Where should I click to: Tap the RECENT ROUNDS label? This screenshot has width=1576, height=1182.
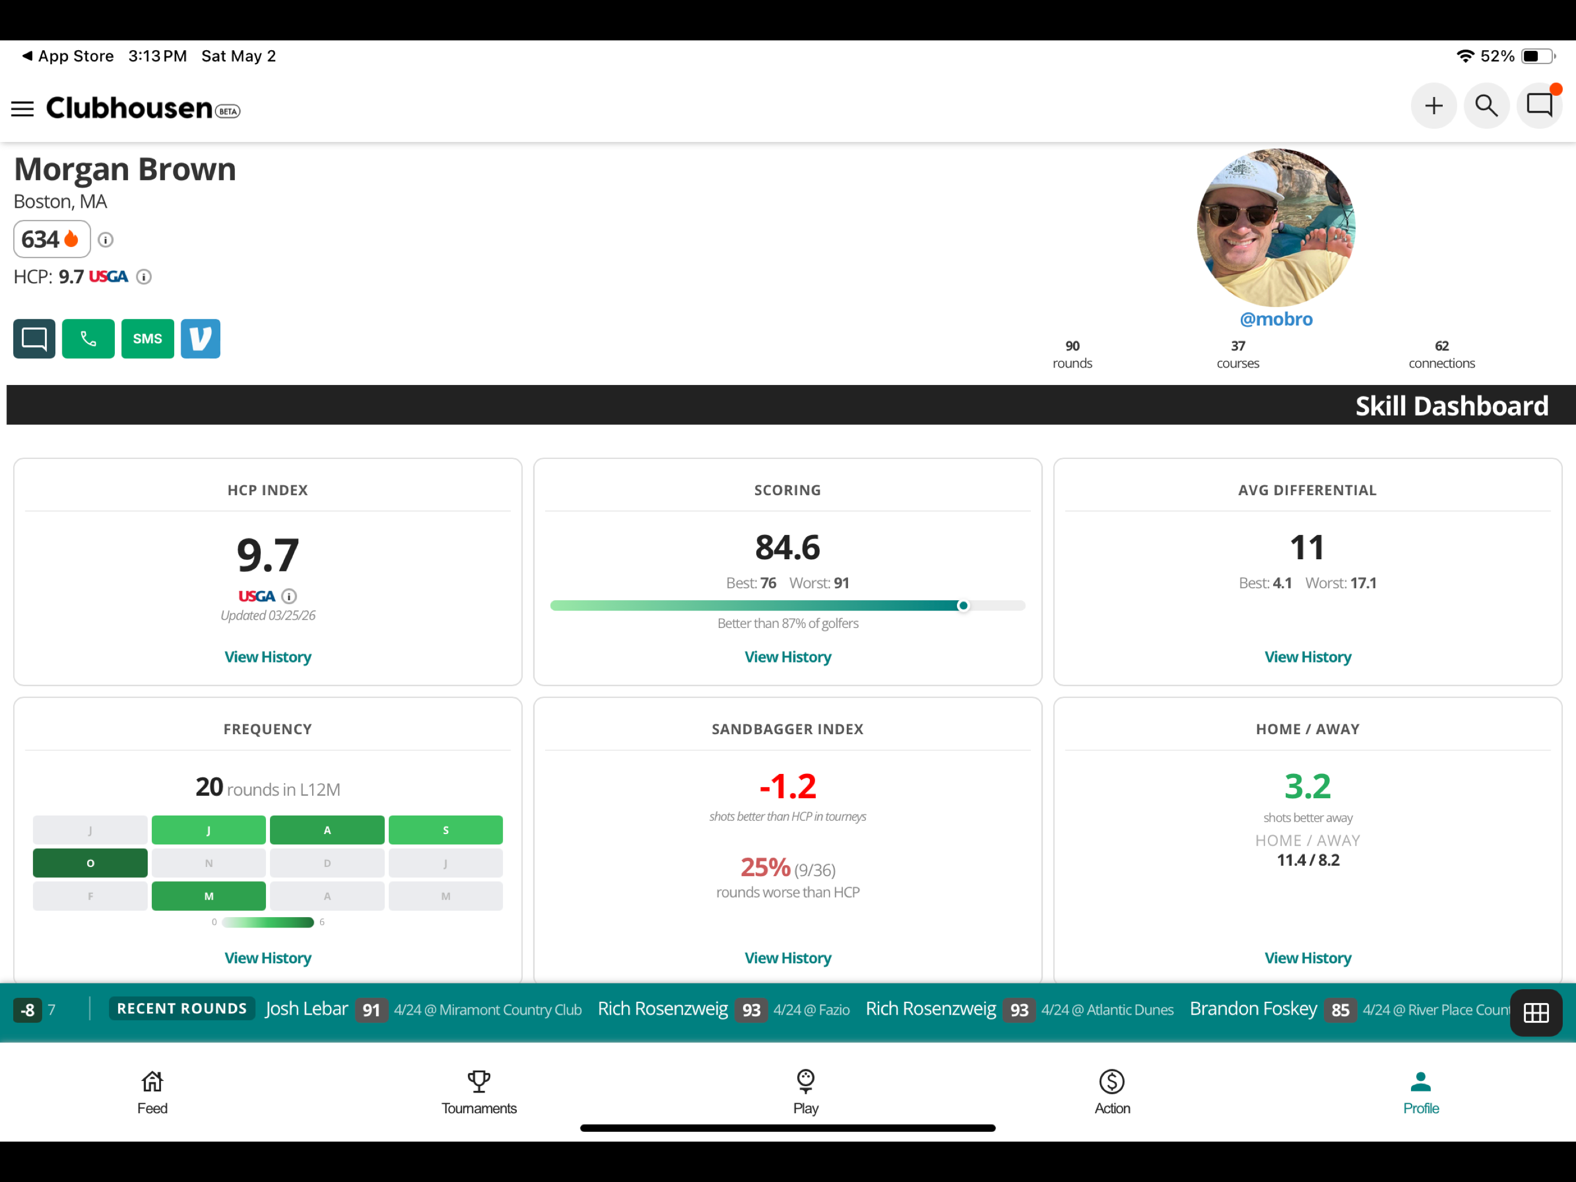(182, 1008)
